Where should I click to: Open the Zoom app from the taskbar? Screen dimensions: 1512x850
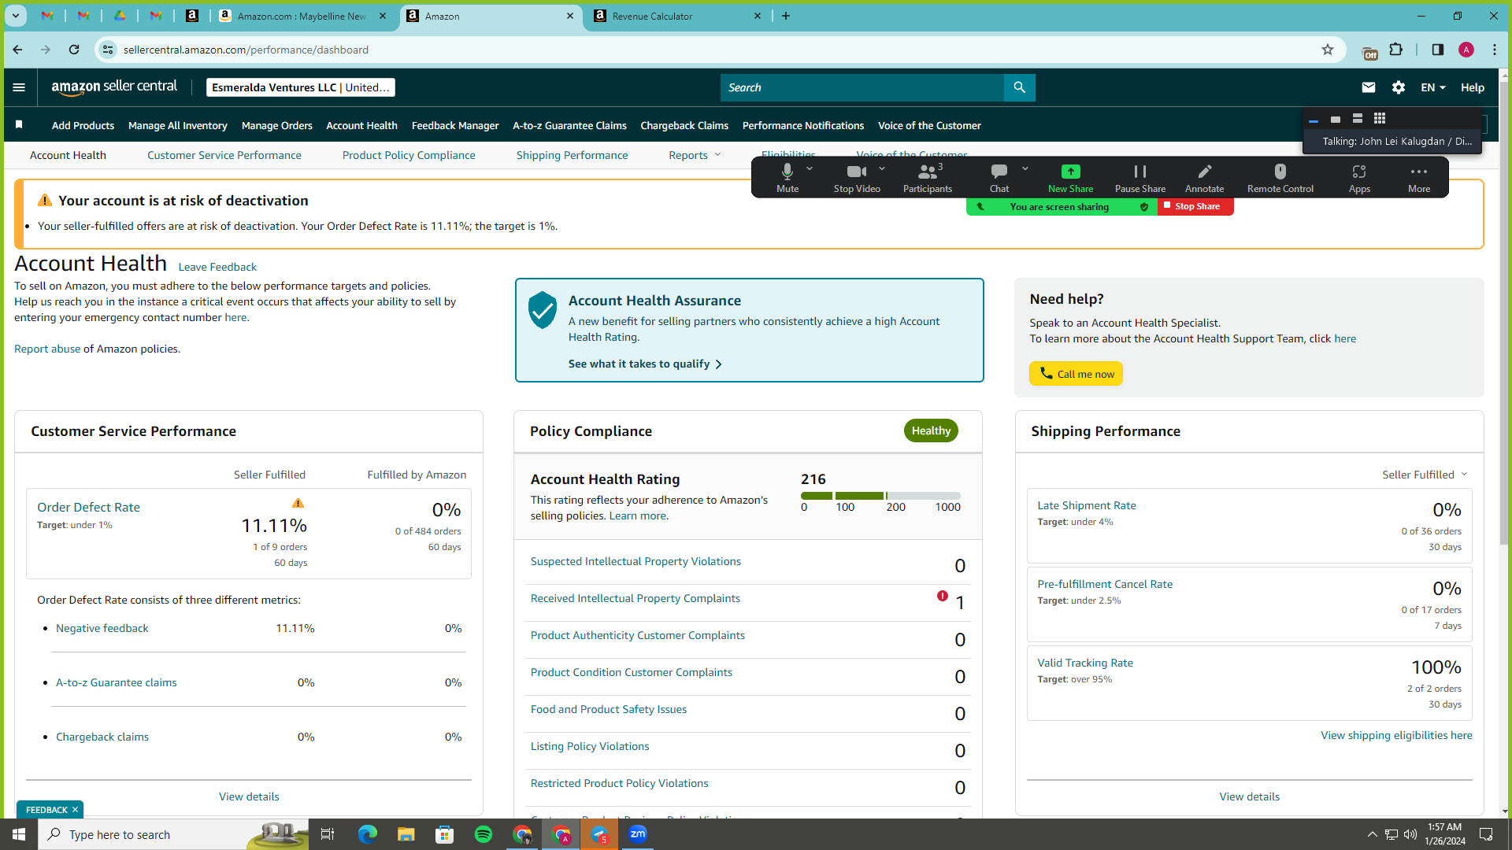[638, 834]
